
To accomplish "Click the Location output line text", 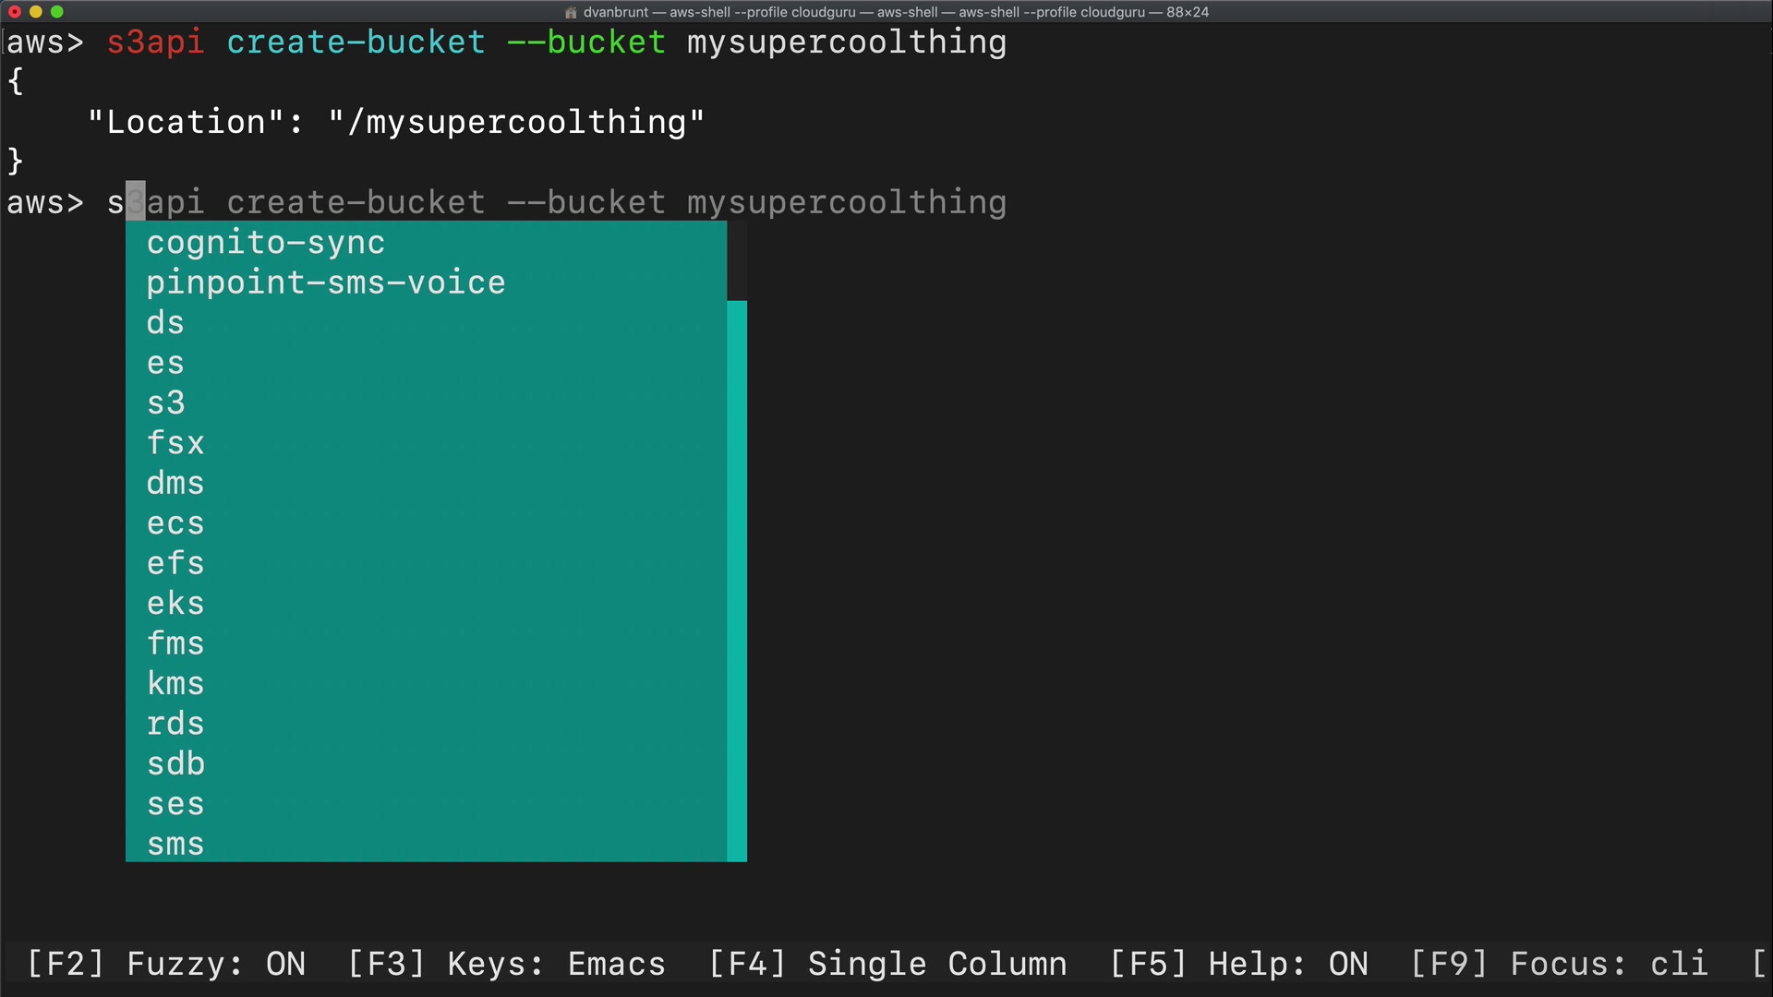I will pyautogui.click(x=395, y=122).
